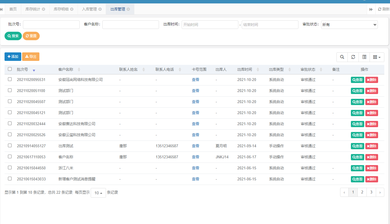
Task: Check the row for batch 20210914055127
Action: pos(10,146)
